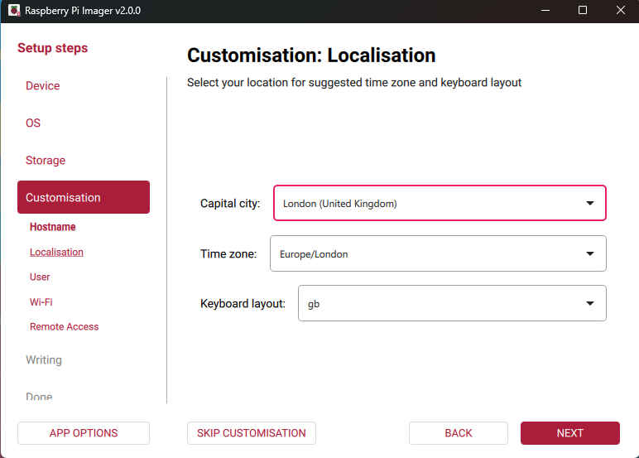
Task: Open the Capital city dropdown
Action: pos(440,203)
